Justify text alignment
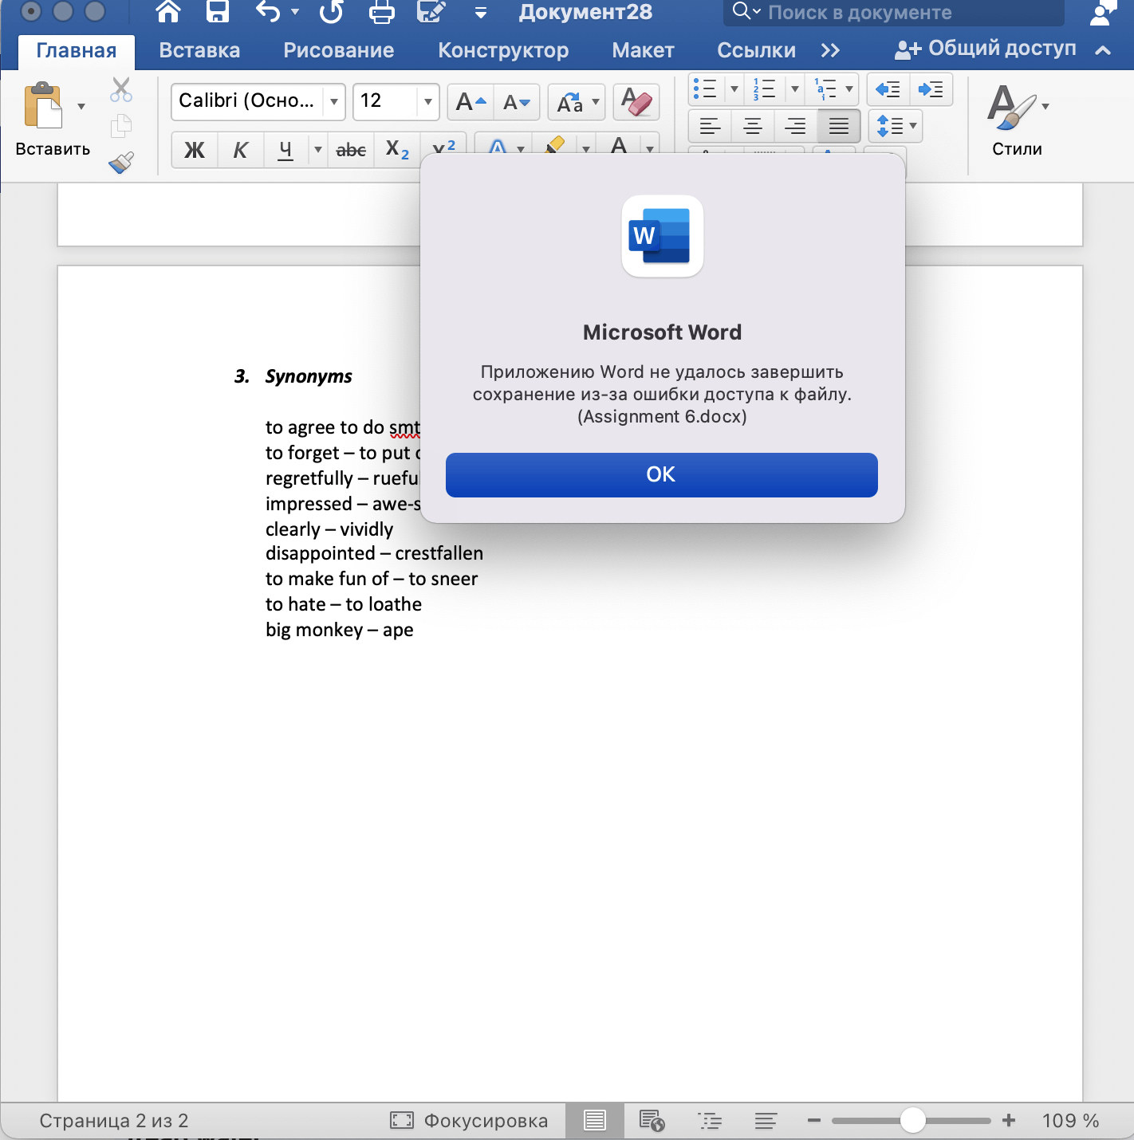The height and width of the screenshot is (1140, 1134). (x=839, y=126)
